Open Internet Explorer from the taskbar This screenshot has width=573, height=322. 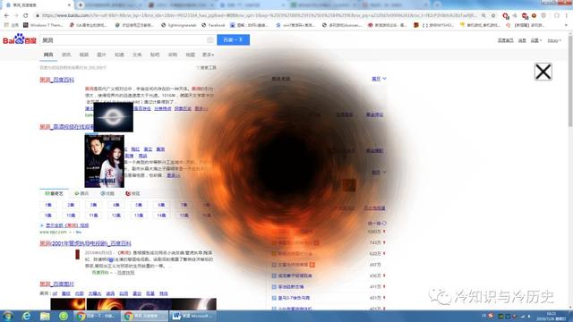pyautogui.click(x=26, y=316)
